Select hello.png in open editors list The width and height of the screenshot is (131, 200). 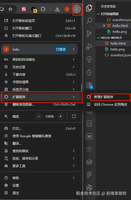pos(113,32)
